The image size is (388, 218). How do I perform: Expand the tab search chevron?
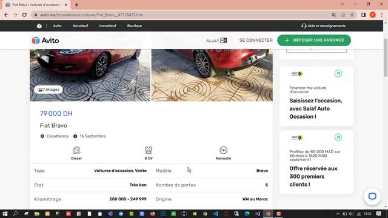342,4
